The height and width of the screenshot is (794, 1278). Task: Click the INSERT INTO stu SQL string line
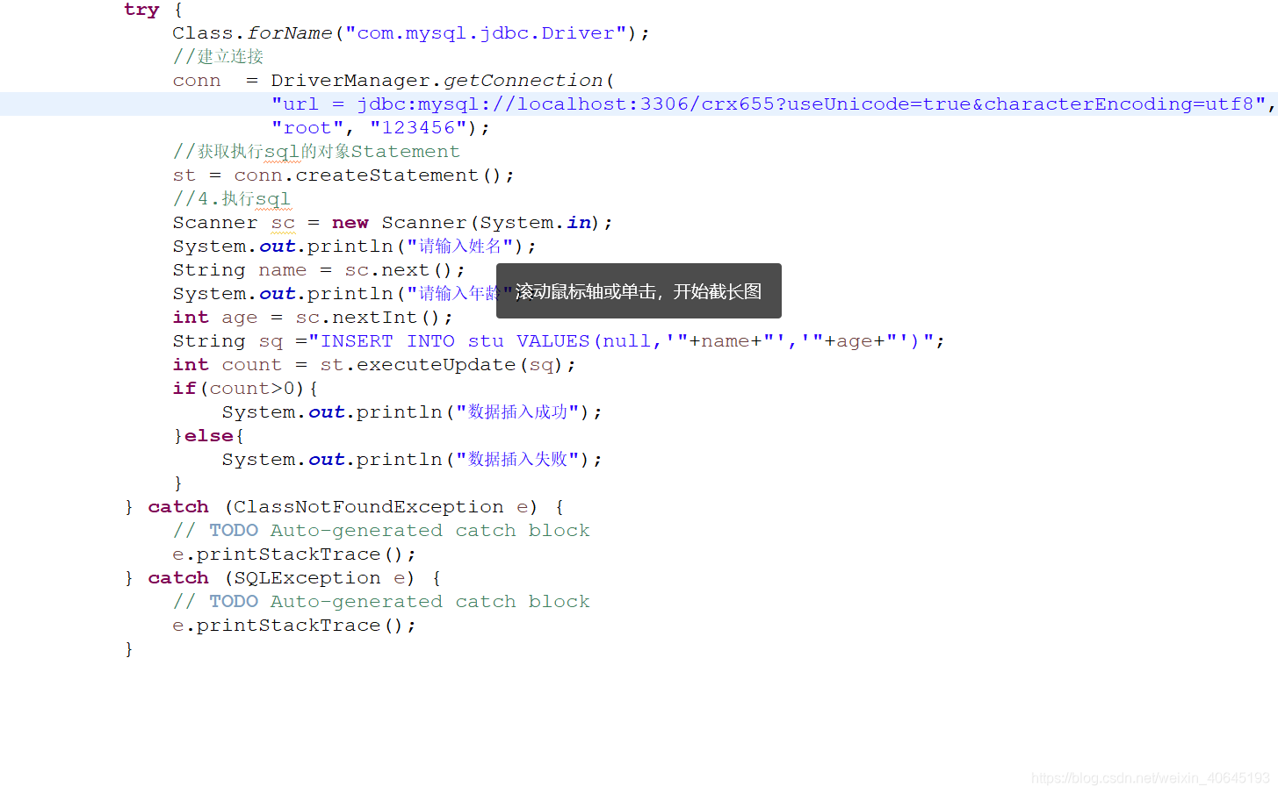point(559,341)
